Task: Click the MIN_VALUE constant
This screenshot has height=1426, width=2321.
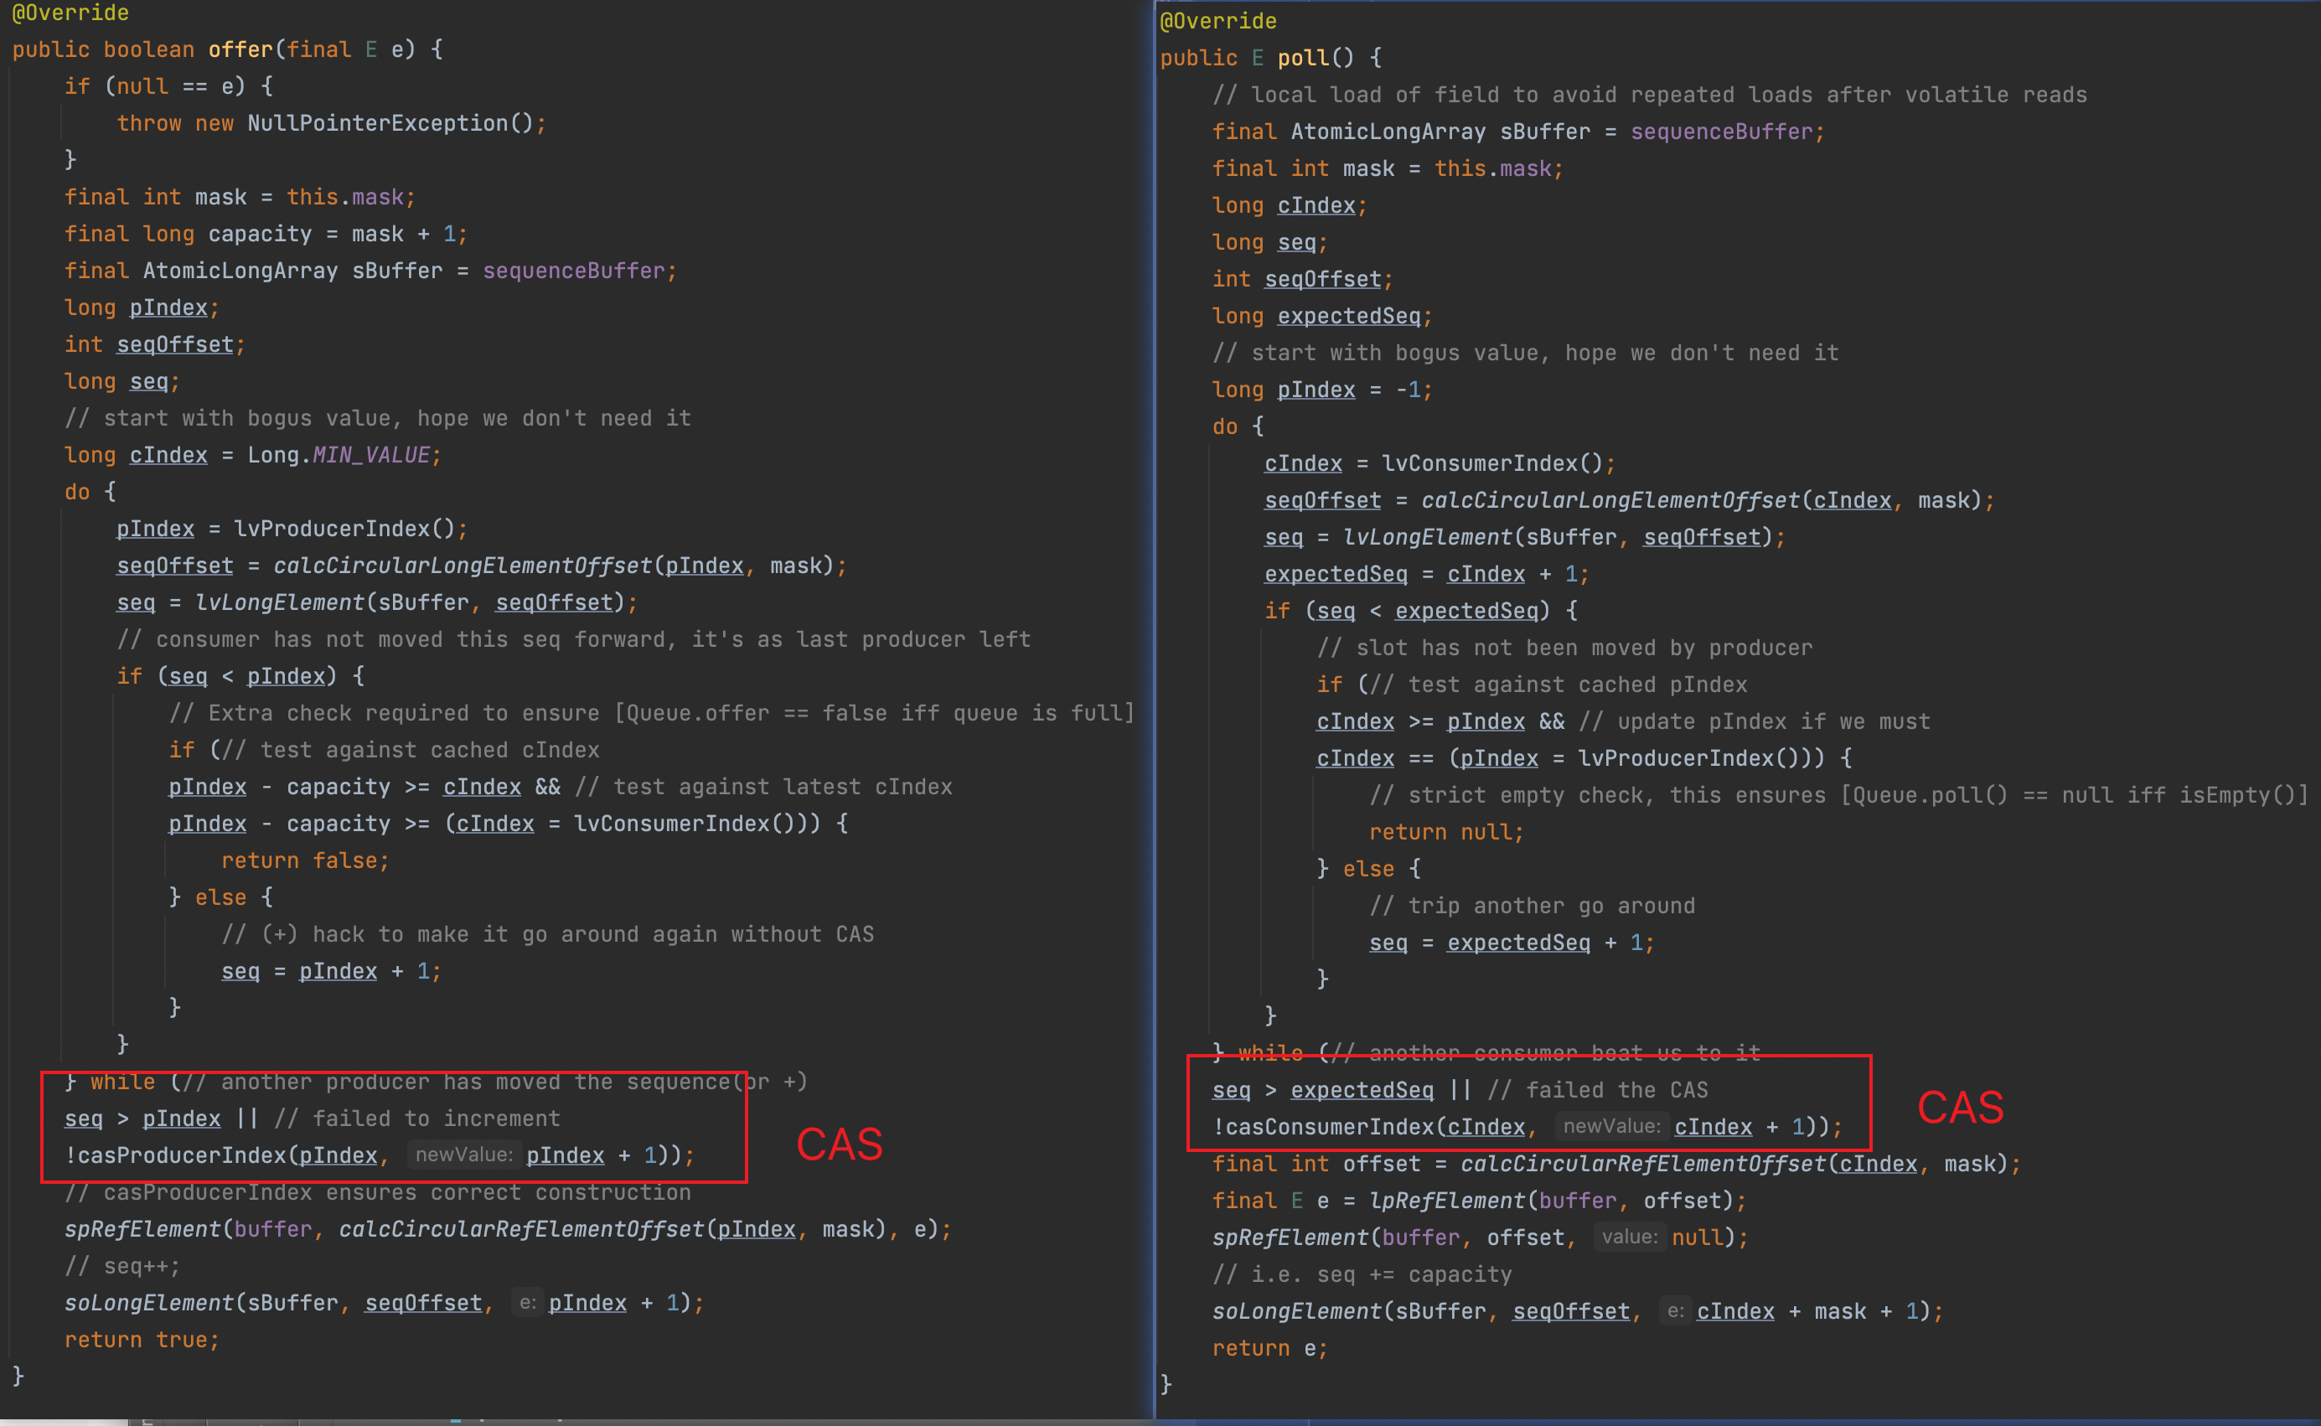Action: (x=370, y=455)
